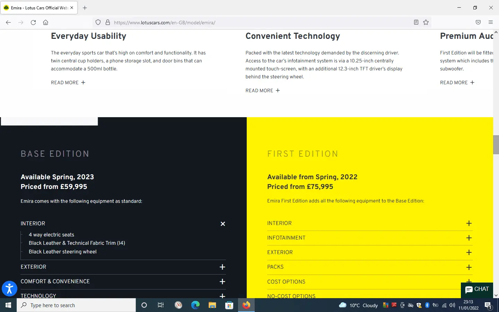This screenshot has width=499, height=312.
Task: Expand First Edition PACKS section
Action: 469,267
